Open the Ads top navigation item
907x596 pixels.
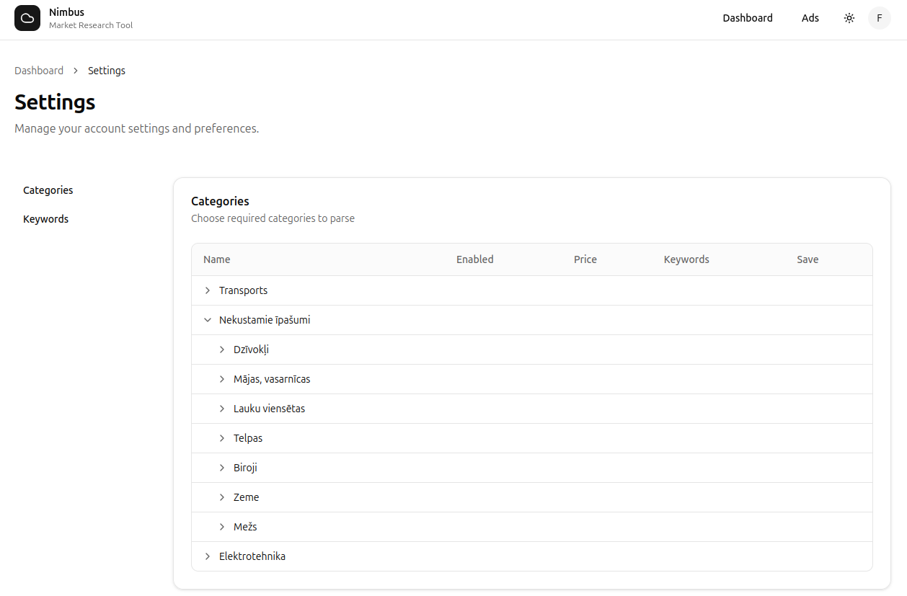(x=810, y=18)
